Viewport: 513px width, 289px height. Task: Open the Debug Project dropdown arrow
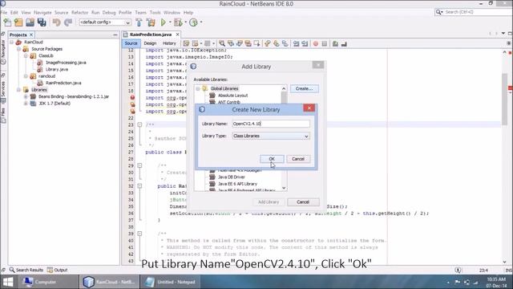(x=185, y=22)
